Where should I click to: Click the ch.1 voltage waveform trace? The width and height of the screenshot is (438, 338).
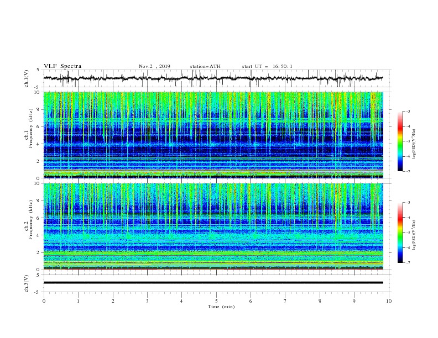213,78
